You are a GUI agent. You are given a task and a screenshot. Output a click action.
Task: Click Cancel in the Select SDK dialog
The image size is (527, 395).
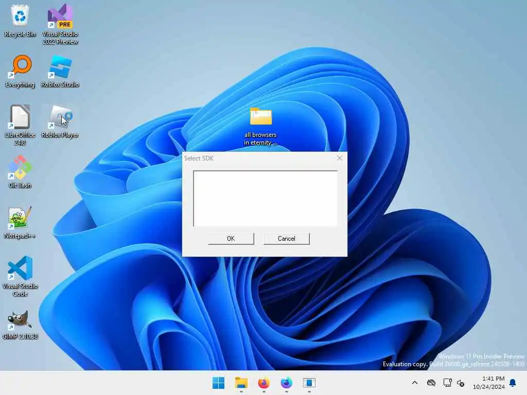click(286, 239)
